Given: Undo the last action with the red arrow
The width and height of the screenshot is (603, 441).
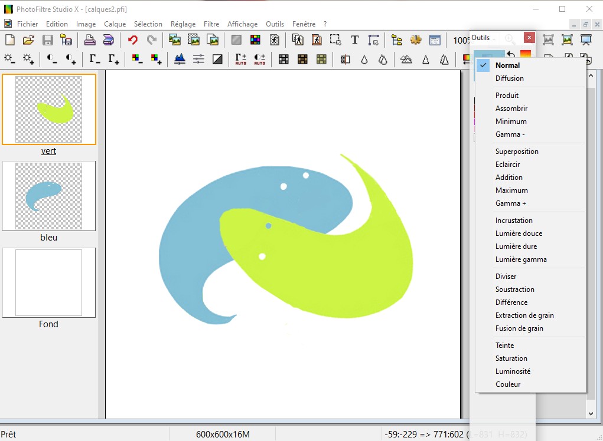Looking at the screenshot, I should (133, 40).
